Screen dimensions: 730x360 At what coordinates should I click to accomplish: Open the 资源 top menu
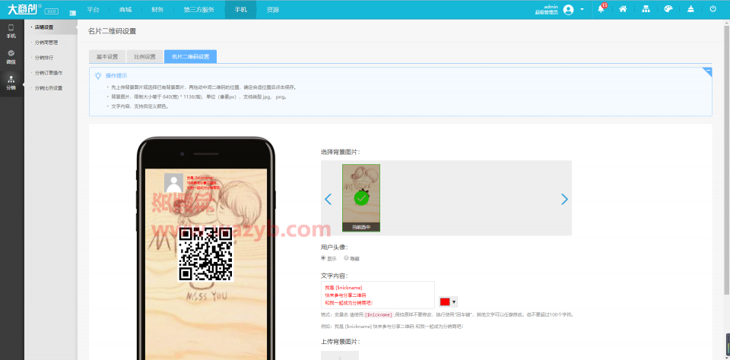[x=273, y=9]
